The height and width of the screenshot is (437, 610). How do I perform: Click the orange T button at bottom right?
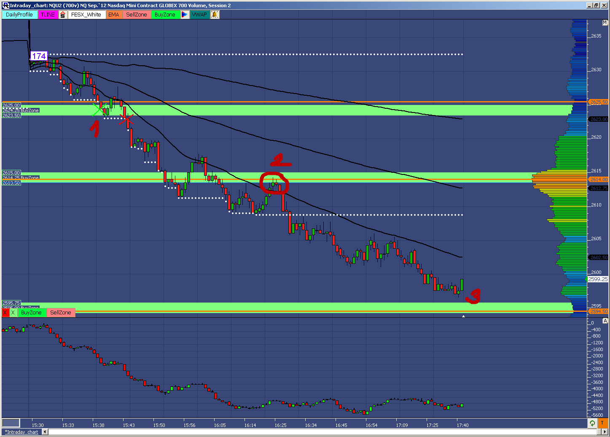[602, 423]
